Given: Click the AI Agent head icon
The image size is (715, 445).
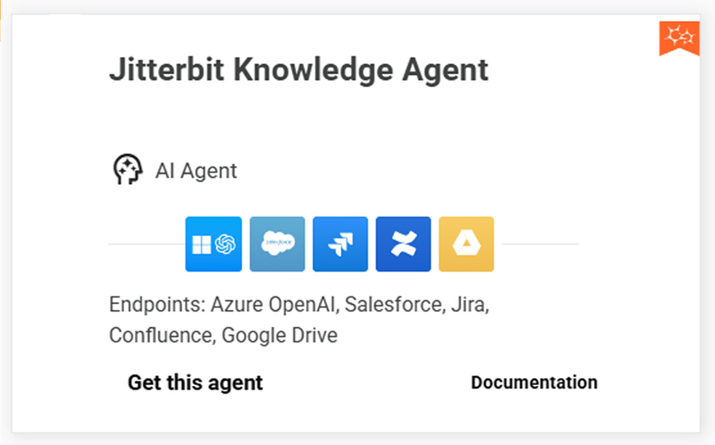Looking at the screenshot, I should point(128,170).
